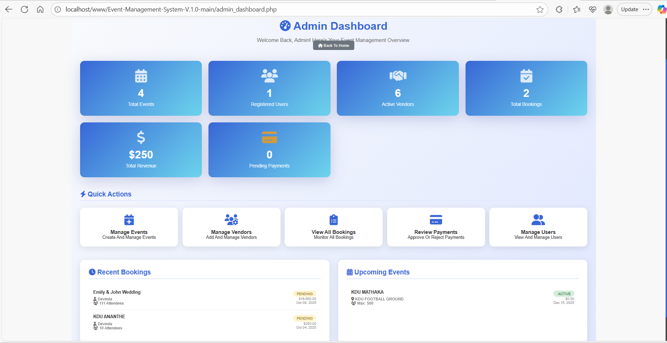
Task: Open Review Payments card icon
Action: coord(435,220)
